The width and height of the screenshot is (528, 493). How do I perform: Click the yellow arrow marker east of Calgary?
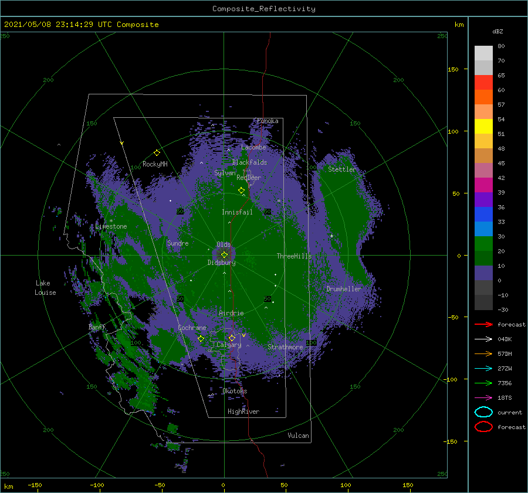click(243, 335)
